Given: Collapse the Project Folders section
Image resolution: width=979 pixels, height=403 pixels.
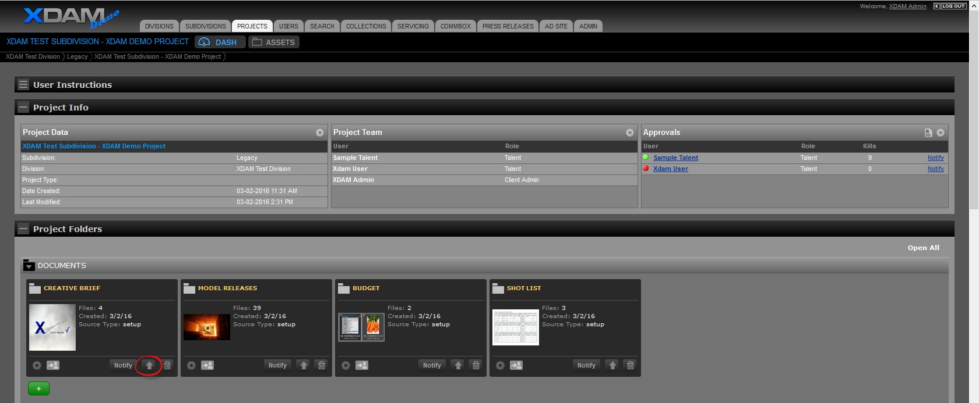Looking at the screenshot, I should (x=23, y=229).
